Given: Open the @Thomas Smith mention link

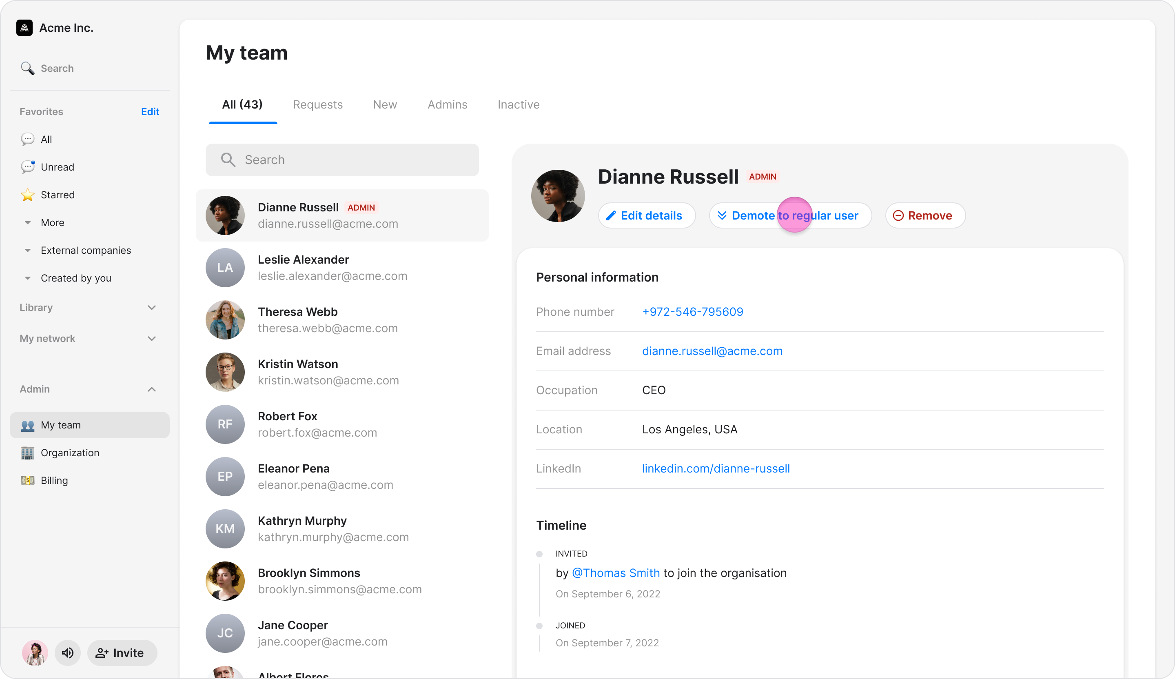Looking at the screenshot, I should [x=616, y=573].
